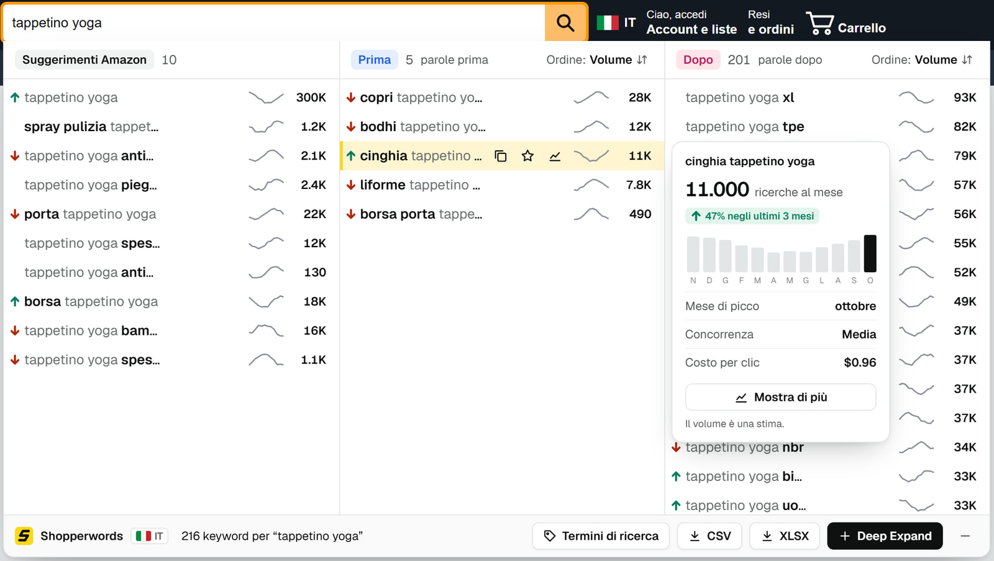Select the October bar in the monthly chart
The image size is (994, 561).
pyautogui.click(x=870, y=253)
